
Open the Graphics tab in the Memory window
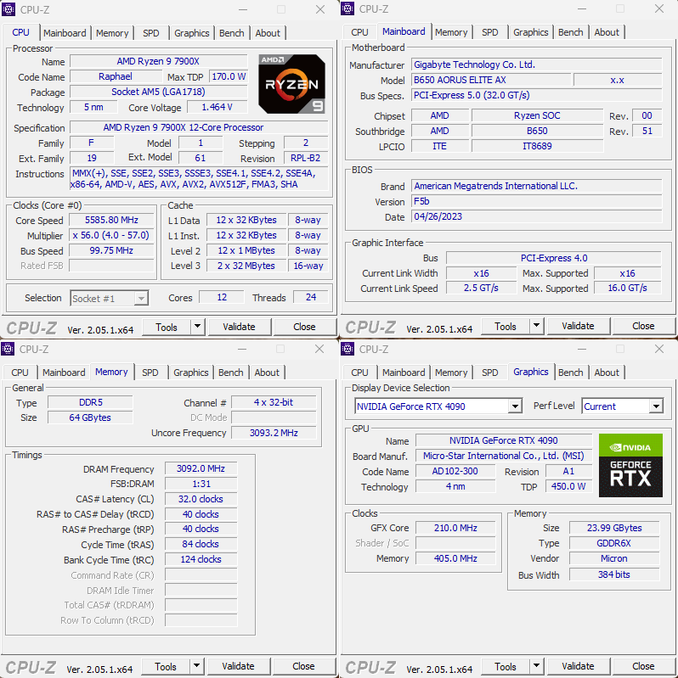pos(190,373)
